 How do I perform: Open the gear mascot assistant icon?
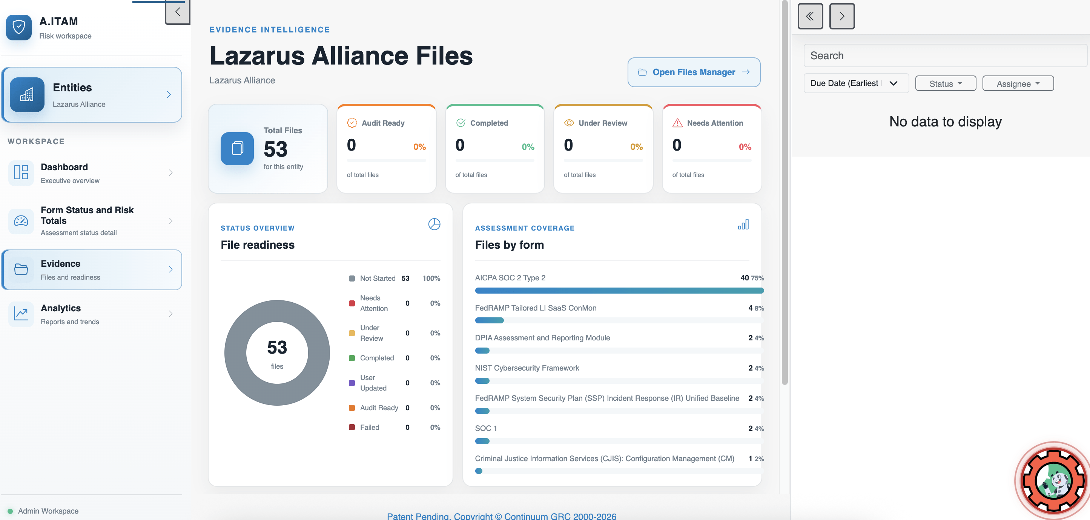1053,480
